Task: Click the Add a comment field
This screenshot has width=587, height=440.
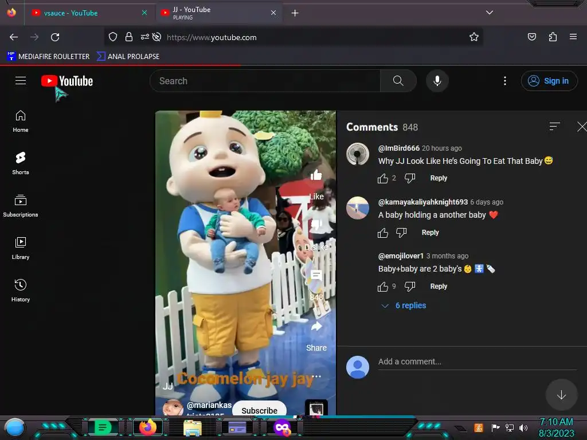Action: [477, 362]
